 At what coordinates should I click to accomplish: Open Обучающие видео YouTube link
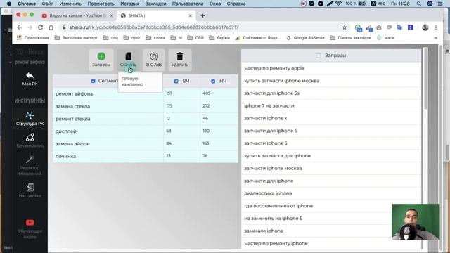pyautogui.click(x=30, y=229)
